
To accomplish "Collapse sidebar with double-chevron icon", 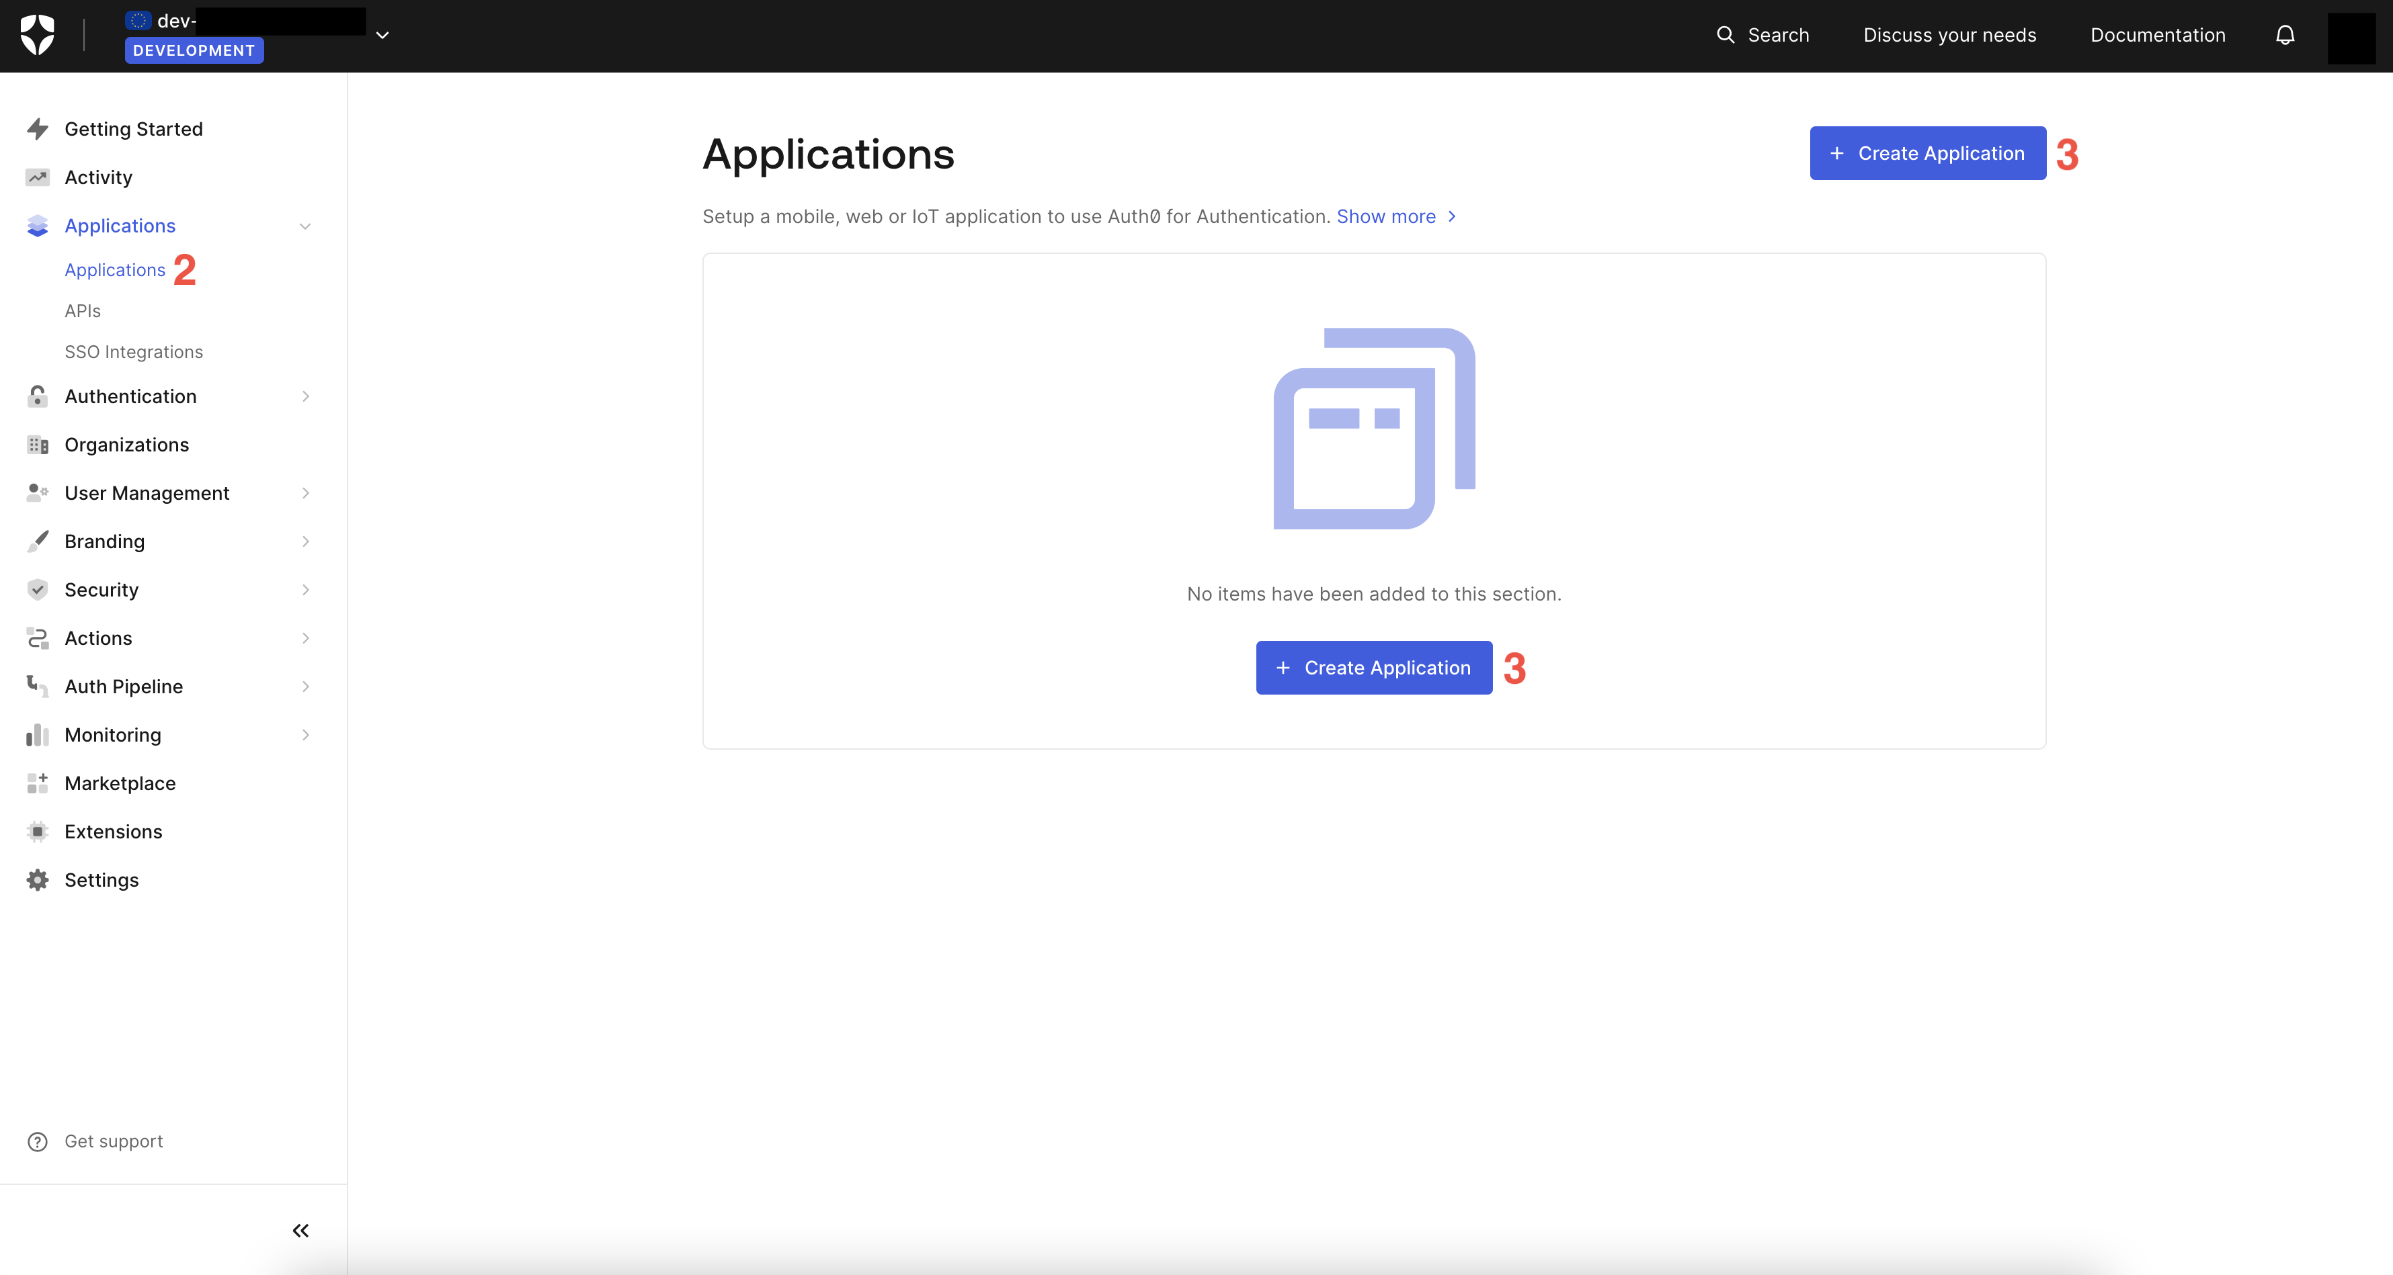I will click(300, 1231).
